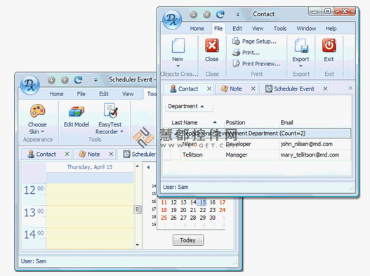Open Help ribbon tab in Contact window
Screen dimensions: 370x276
[x=331, y=29]
